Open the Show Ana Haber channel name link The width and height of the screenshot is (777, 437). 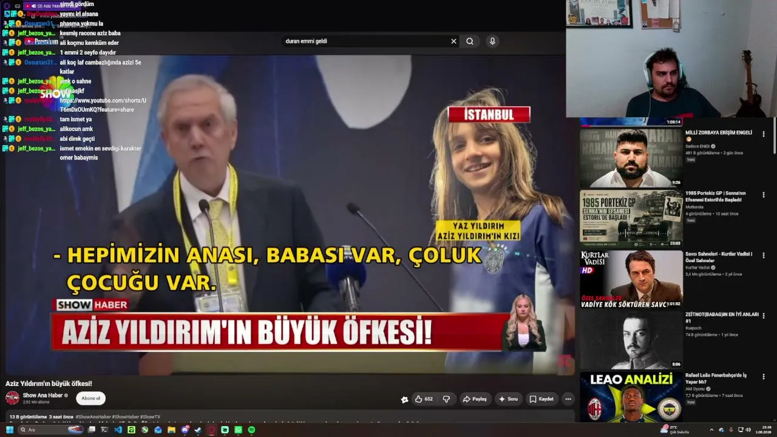pos(42,395)
